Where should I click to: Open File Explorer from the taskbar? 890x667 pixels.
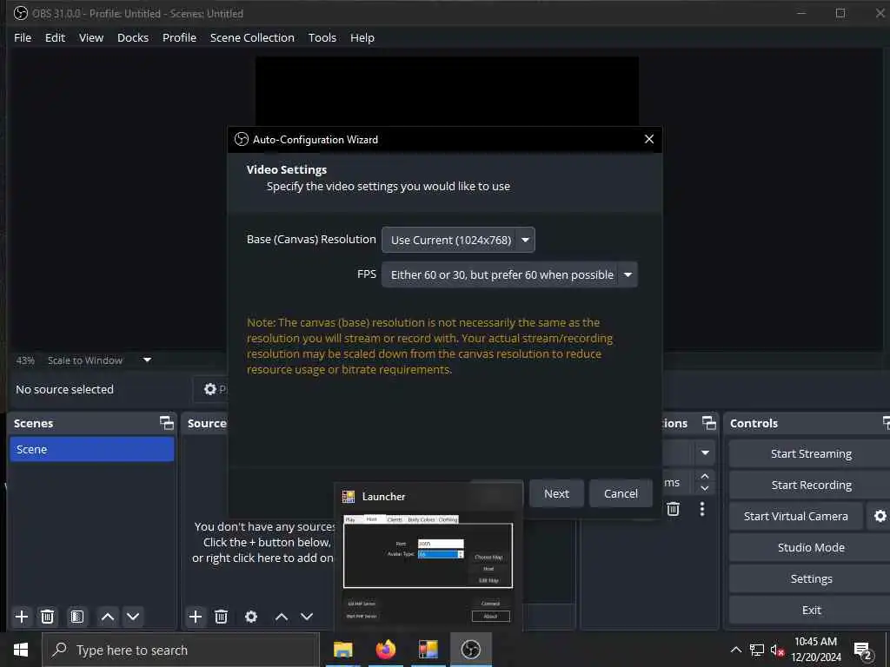click(x=342, y=650)
